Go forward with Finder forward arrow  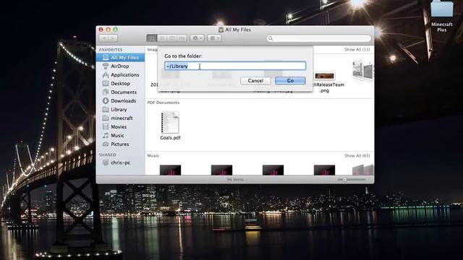(x=113, y=38)
